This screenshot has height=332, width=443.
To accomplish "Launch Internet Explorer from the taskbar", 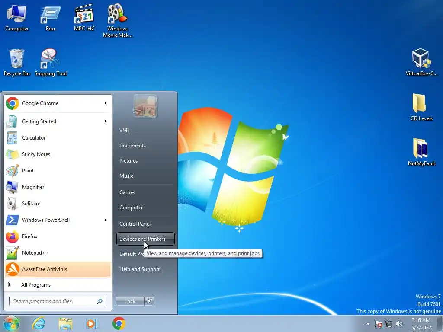I will (x=39, y=323).
